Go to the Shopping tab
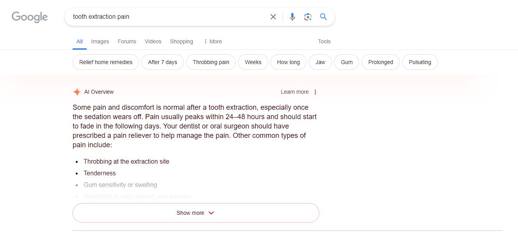This screenshot has height=239, width=518. click(x=182, y=41)
